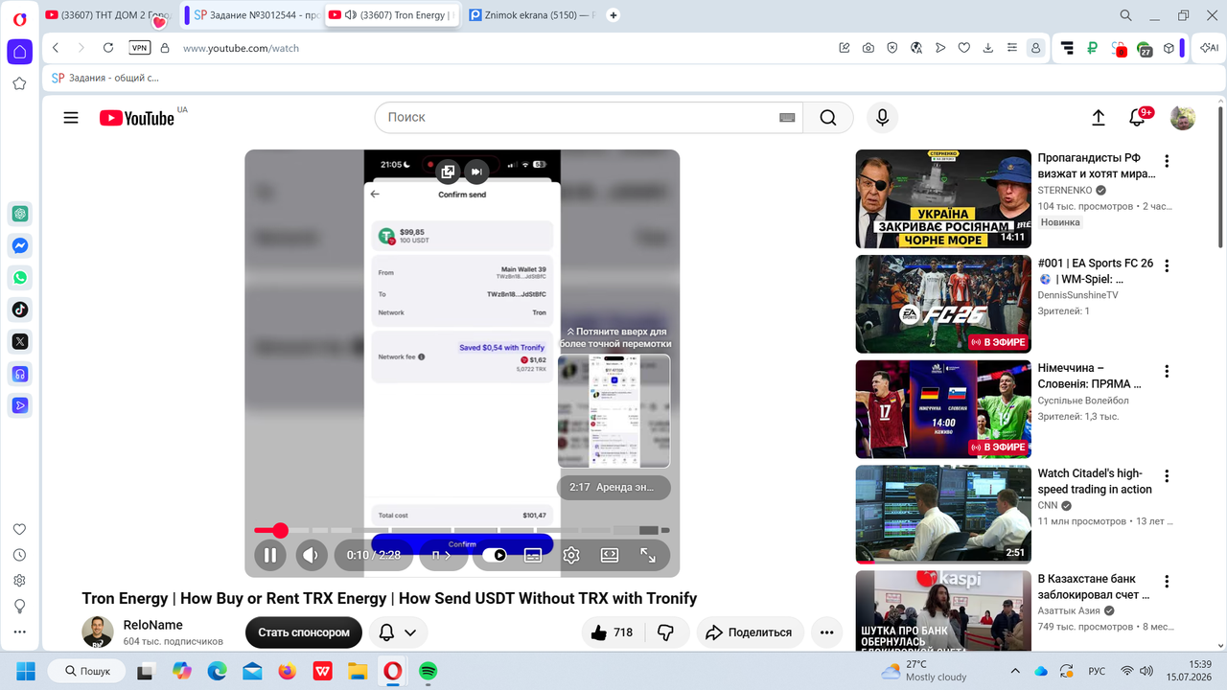The height and width of the screenshot is (690, 1227).
Task: Open the ReloName channel avatar
Action: point(98,632)
